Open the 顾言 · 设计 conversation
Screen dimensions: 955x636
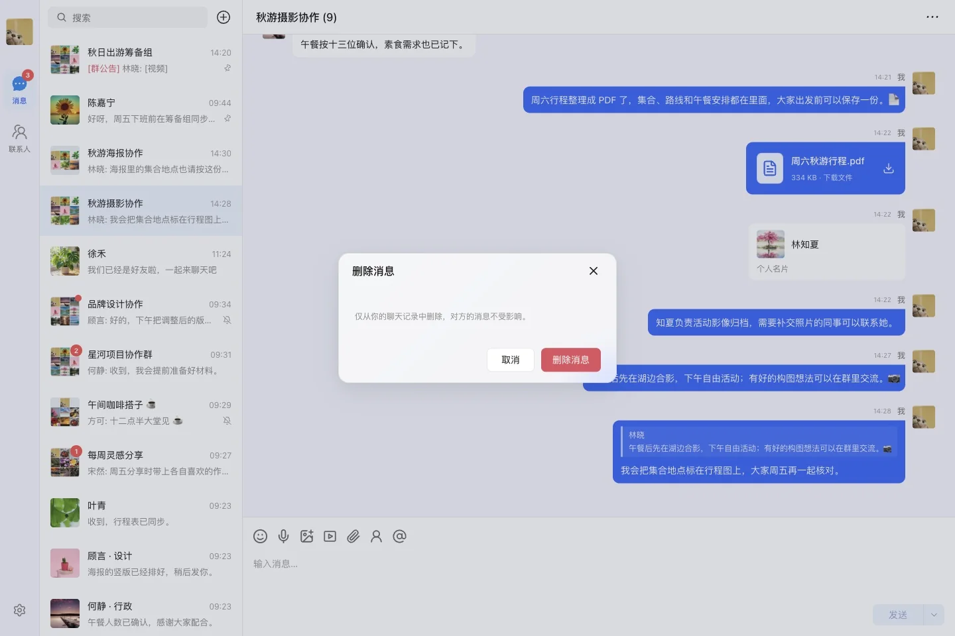(x=141, y=563)
